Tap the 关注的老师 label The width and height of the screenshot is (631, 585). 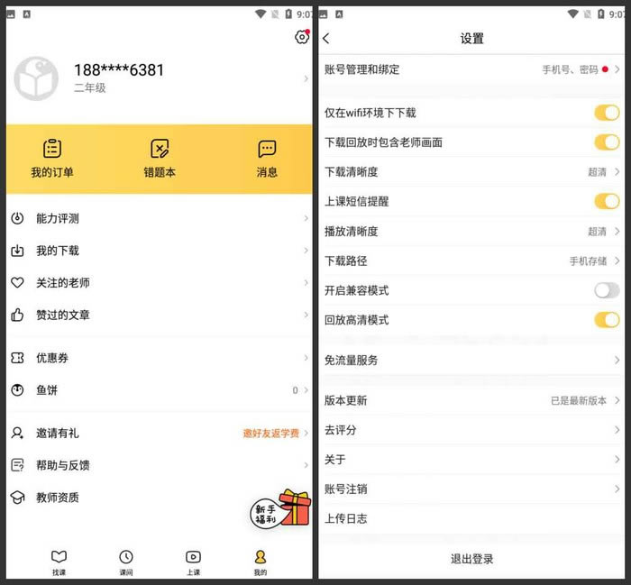pos(63,283)
